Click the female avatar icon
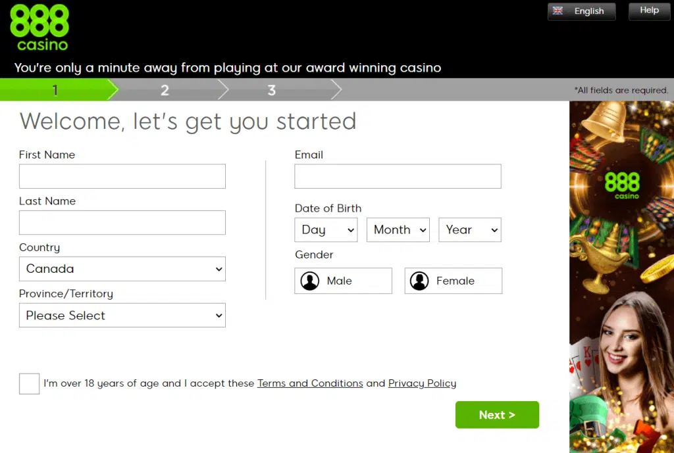The image size is (674, 453). click(x=419, y=281)
